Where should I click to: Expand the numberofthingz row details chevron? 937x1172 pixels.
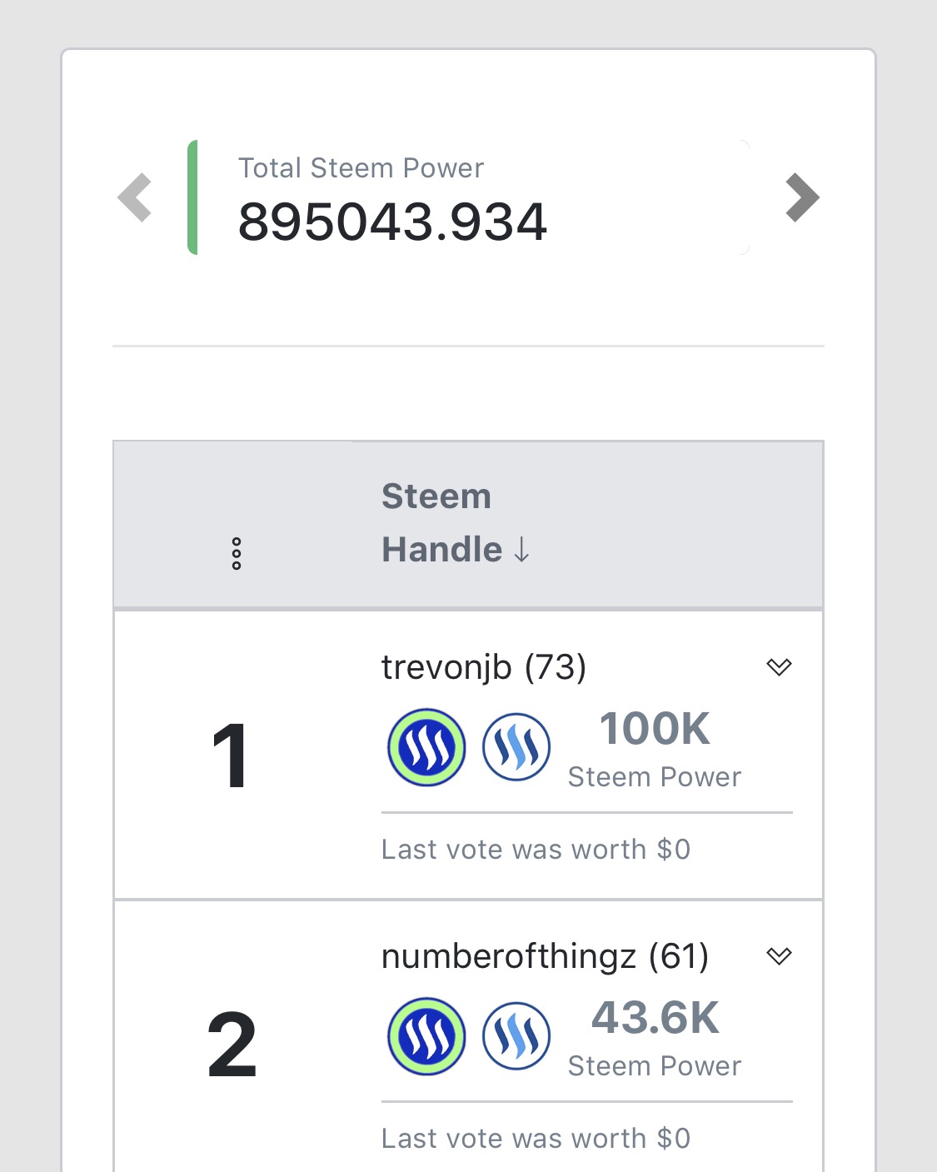tap(779, 955)
